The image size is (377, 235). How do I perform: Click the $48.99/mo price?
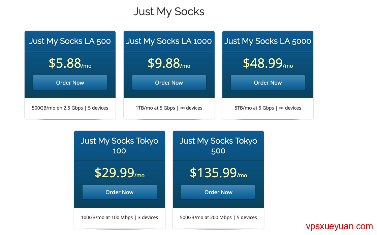click(x=268, y=63)
